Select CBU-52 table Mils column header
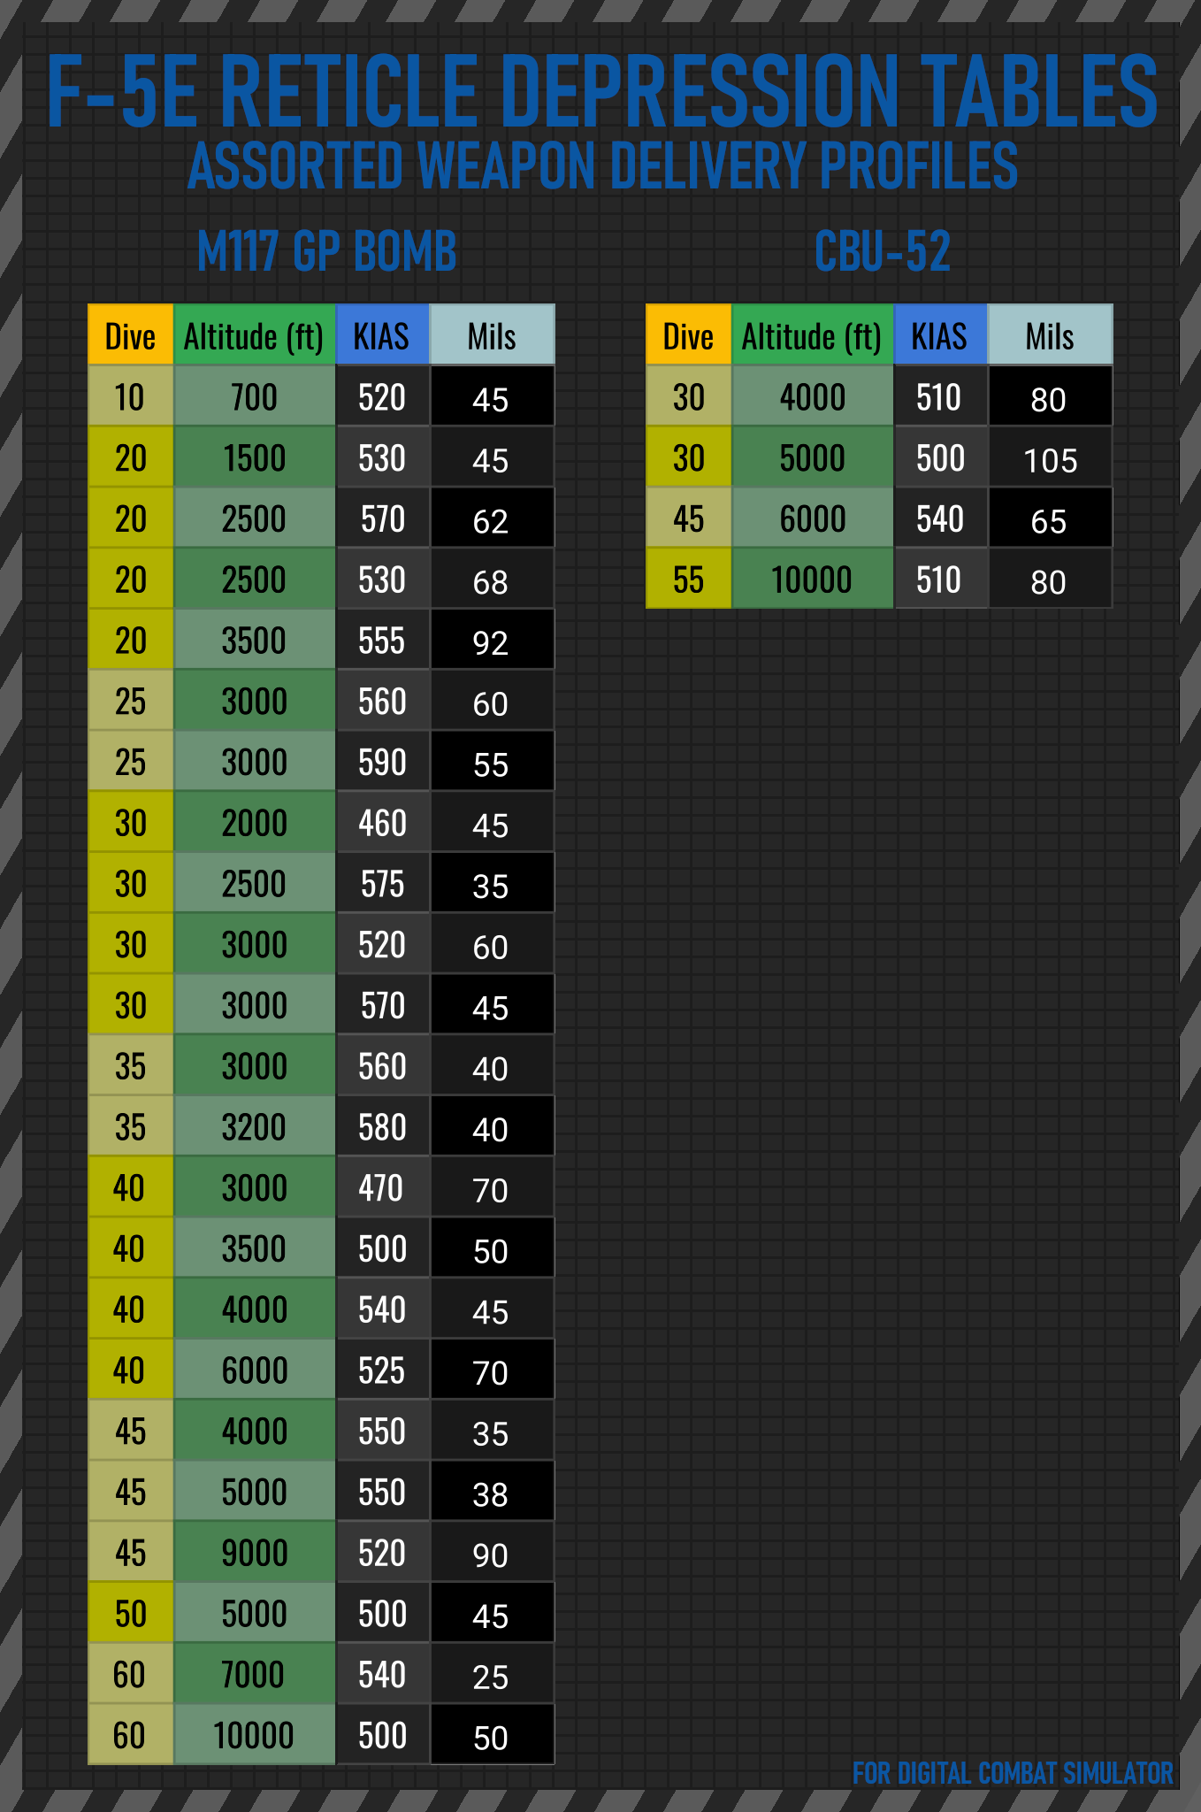Image resolution: width=1201 pixels, height=1812 pixels. point(1050,334)
